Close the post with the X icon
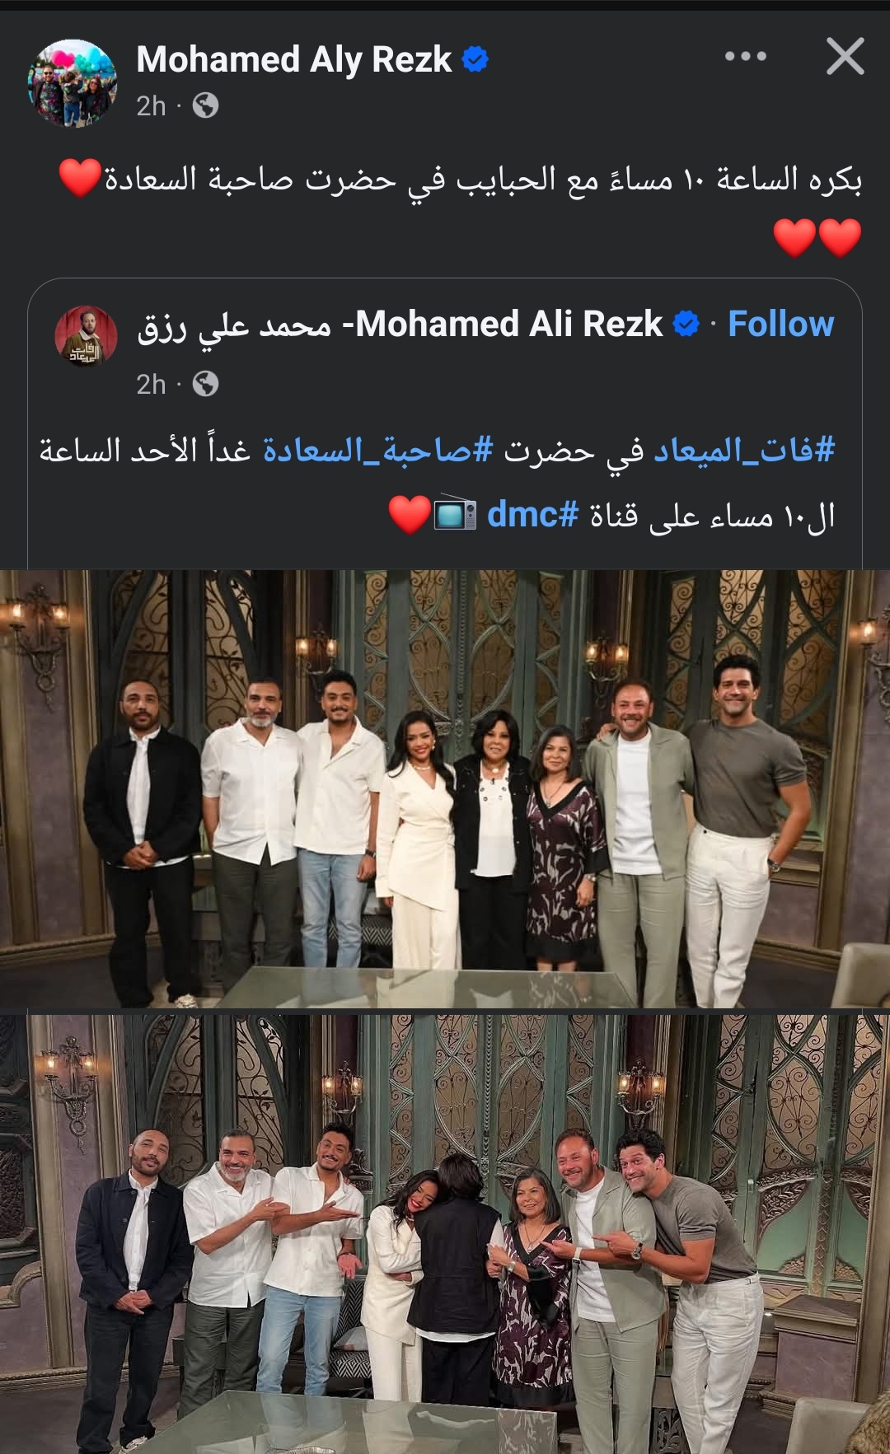 [x=845, y=56]
